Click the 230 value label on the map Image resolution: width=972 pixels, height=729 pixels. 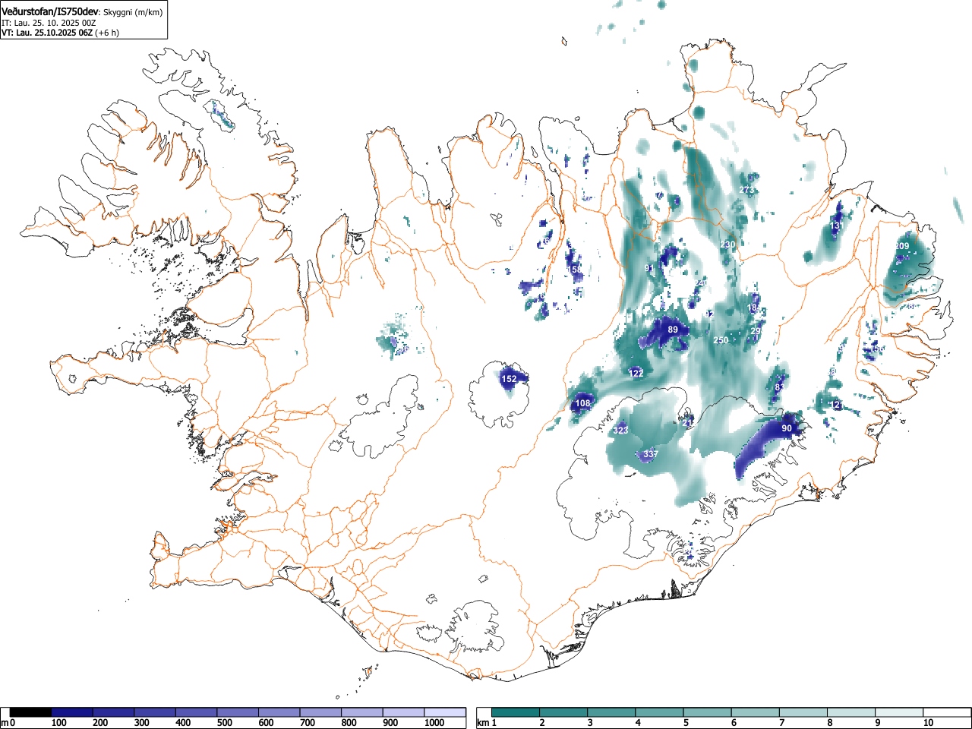click(727, 245)
